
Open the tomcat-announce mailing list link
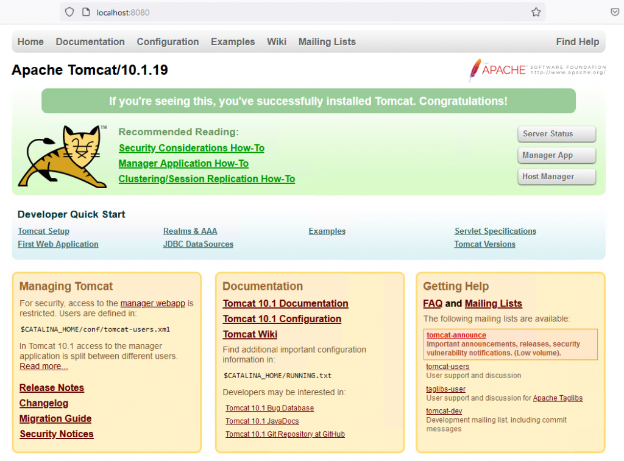[x=456, y=336]
